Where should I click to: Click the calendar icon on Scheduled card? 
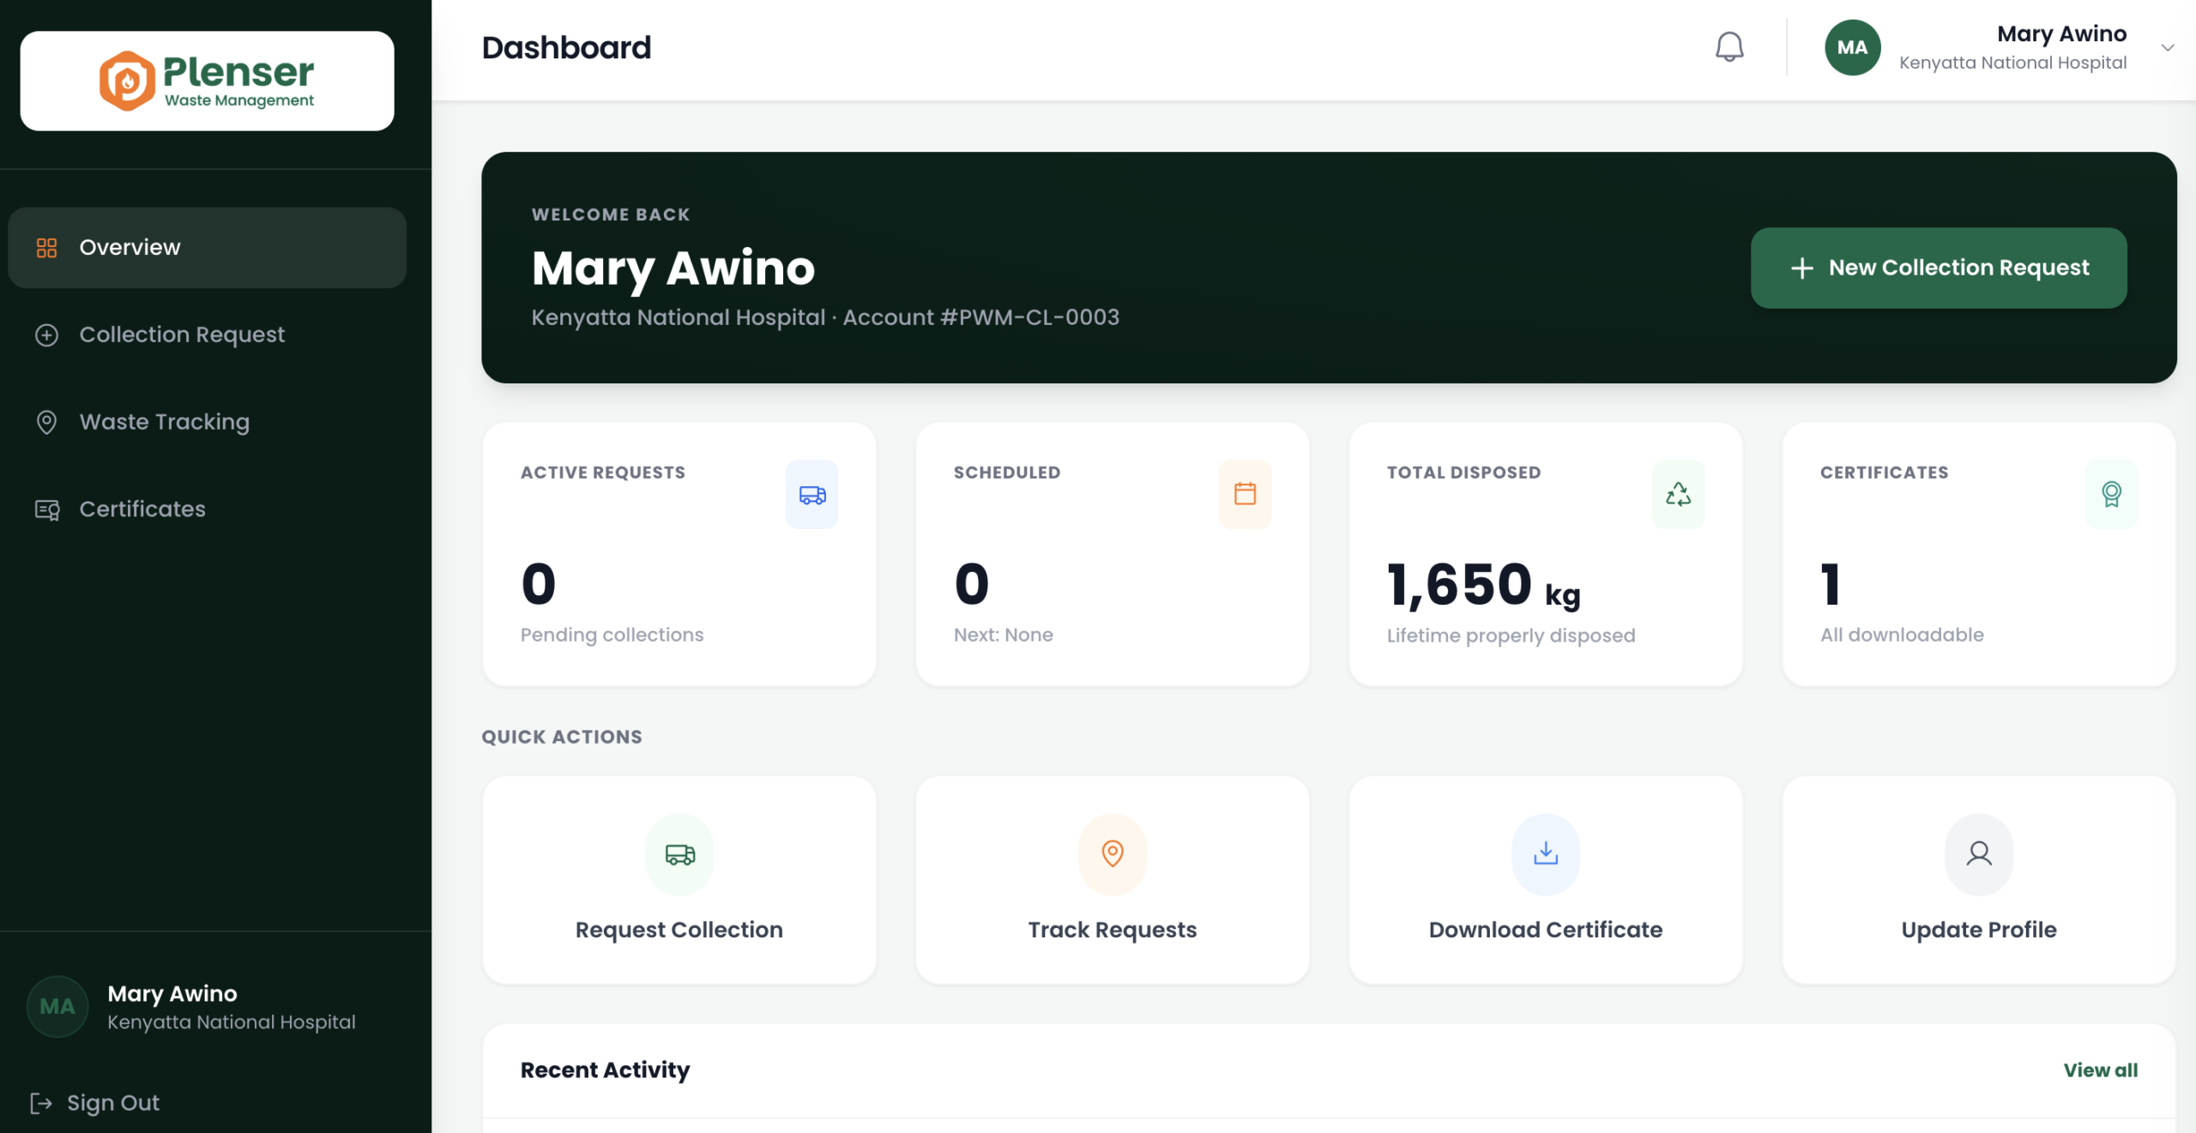[1245, 494]
